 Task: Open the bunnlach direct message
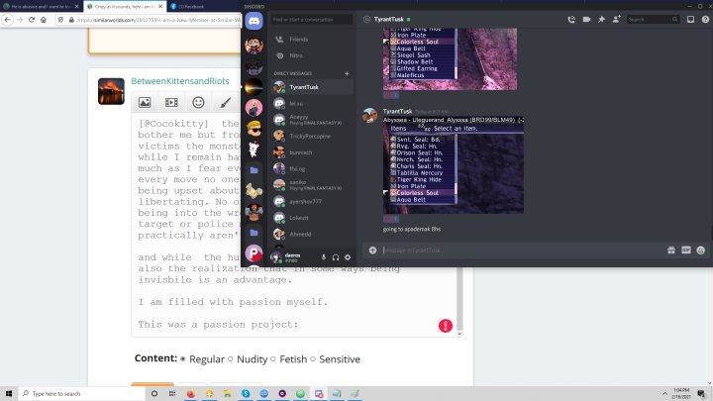point(312,152)
